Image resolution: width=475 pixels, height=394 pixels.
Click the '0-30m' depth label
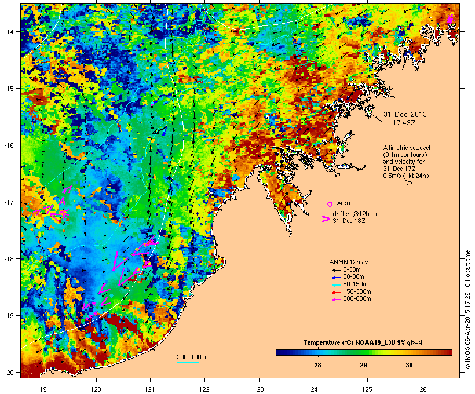[352, 270]
